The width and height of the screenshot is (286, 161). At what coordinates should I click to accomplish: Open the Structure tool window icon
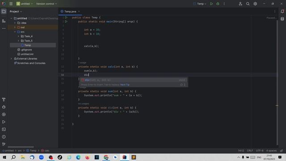pyautogui.click(x=4, y=21)
